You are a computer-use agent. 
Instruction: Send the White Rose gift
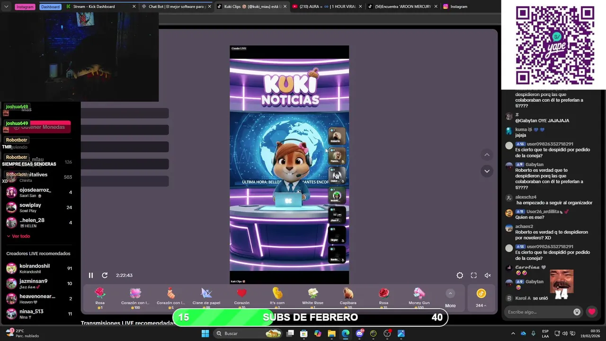point(312,298)
